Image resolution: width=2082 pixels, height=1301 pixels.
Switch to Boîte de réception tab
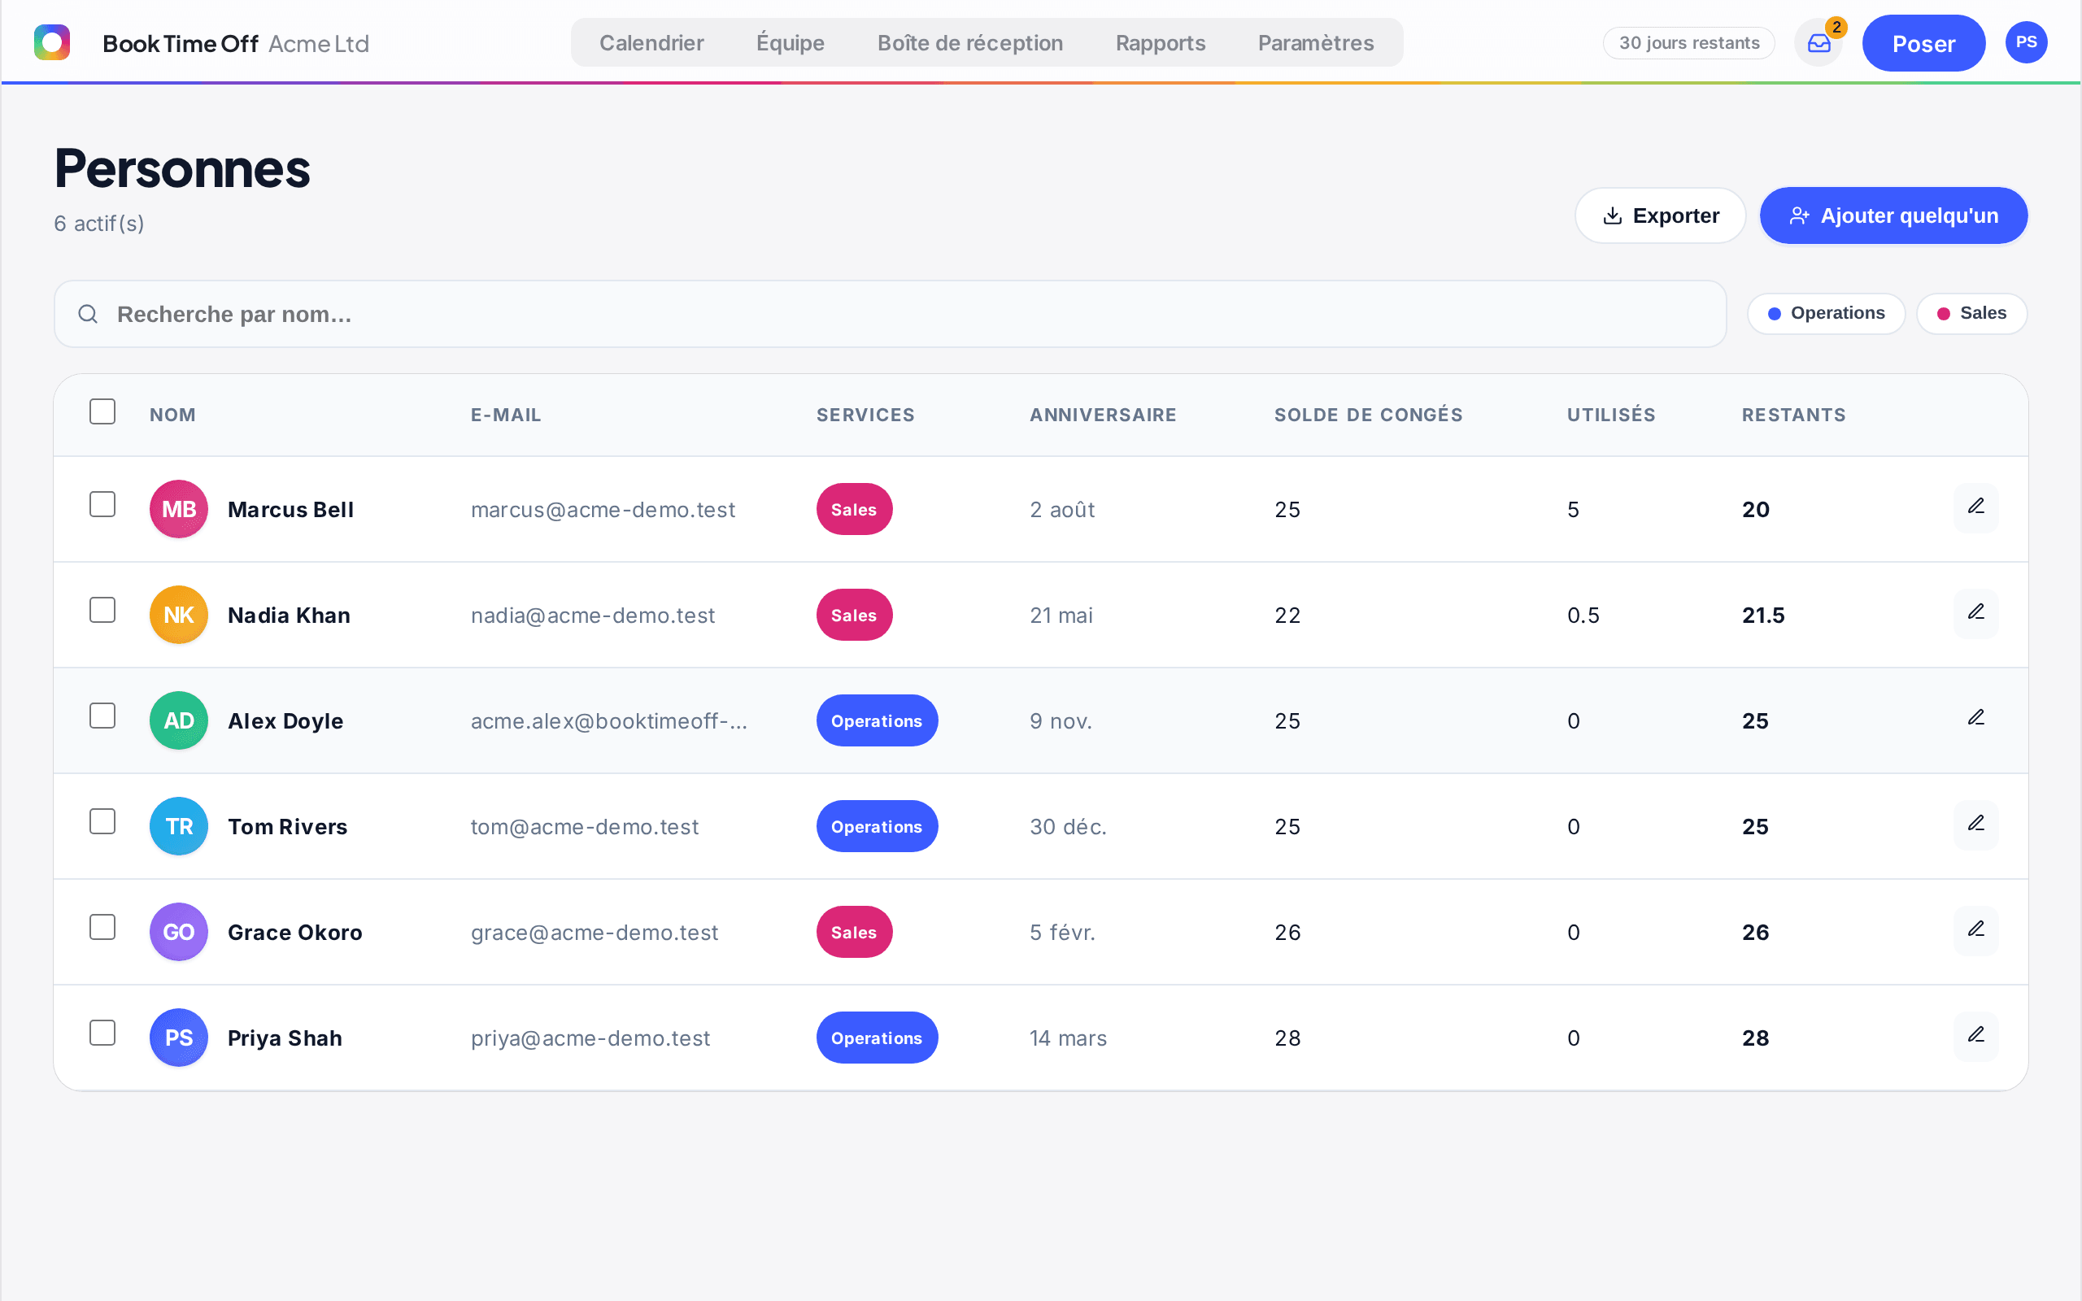point(969,43)
